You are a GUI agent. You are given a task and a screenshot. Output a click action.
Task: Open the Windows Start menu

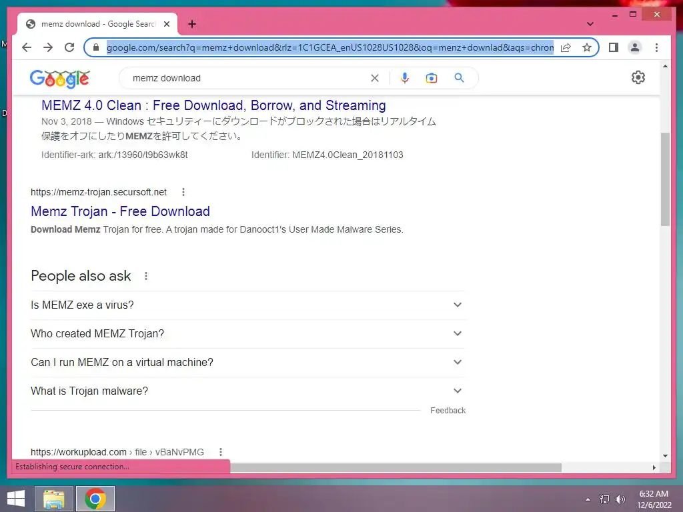point(16,499)
